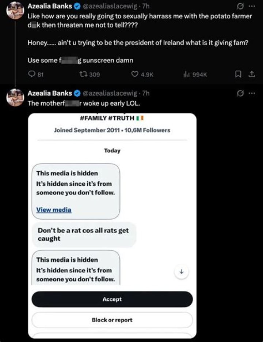Screen dimensions: 263x342
Task: Share the first tweet
Action: coord(251,74)
